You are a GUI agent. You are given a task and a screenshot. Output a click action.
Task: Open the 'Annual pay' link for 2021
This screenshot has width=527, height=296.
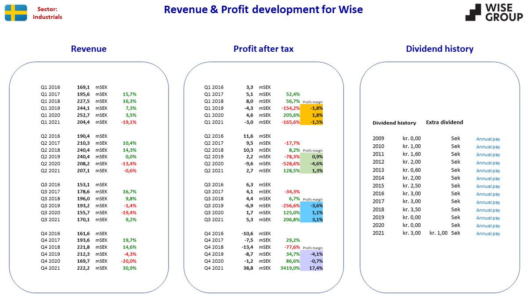point(488,234)
